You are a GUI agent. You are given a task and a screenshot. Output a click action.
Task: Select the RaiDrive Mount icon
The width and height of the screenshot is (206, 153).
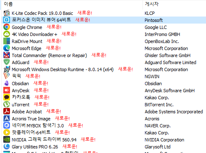point(7,41)
